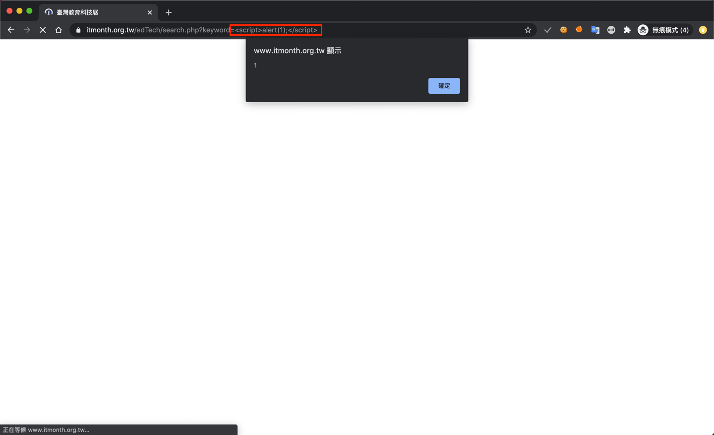Minimize the browser window

[19, 11]
